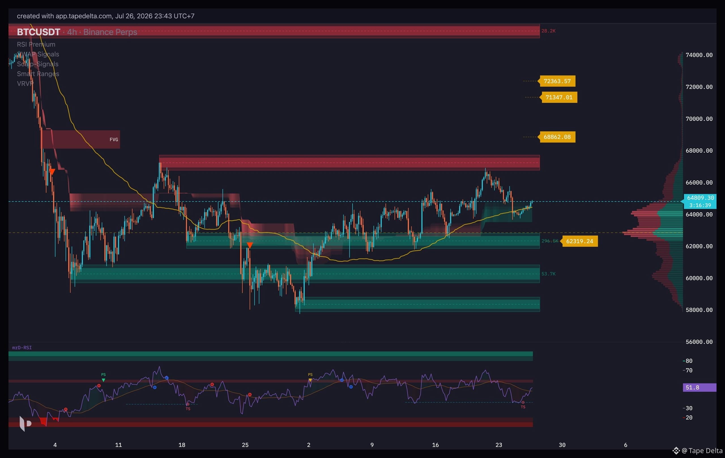725x458 pixels.
Task: Click the 56000.00 price axis label
Action: 699,342
